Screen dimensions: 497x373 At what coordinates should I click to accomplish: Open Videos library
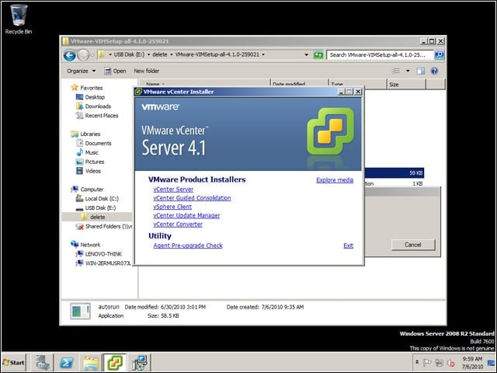click(89, 171)
